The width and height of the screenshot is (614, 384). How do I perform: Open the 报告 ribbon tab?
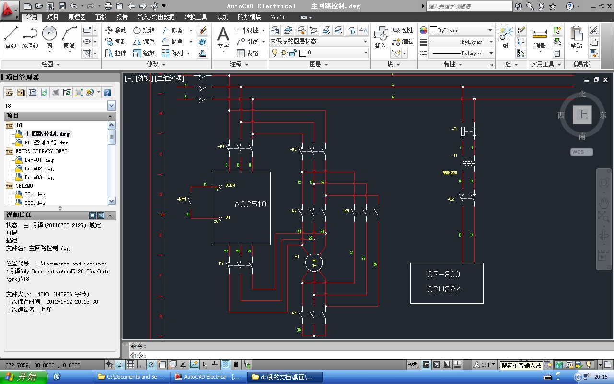point(122,17)
